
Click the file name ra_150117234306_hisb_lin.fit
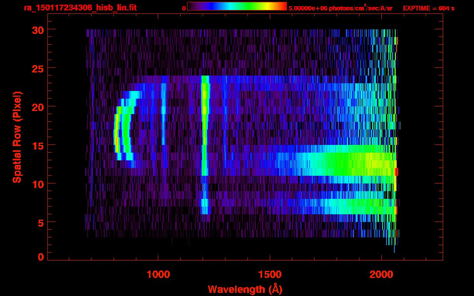pos(80,8)
